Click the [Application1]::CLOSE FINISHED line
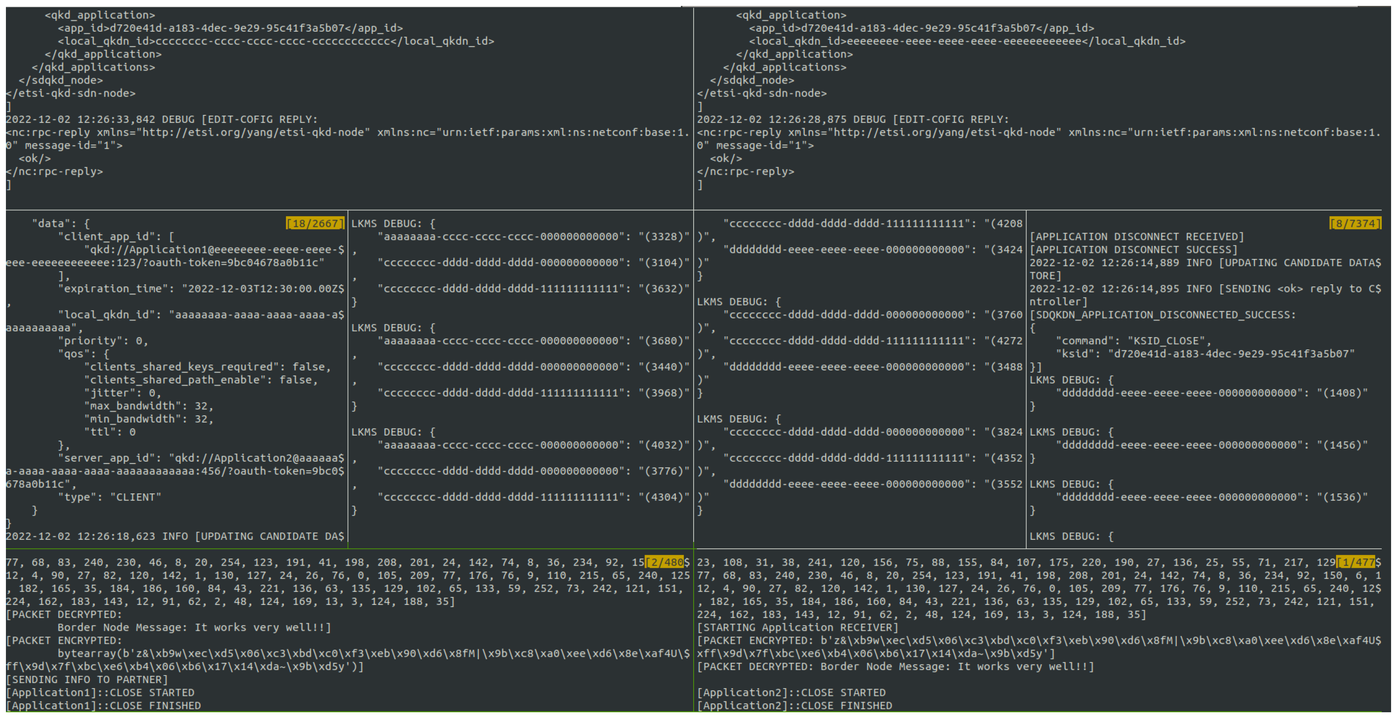Screen dimensions: 1397x719 tap(103, 705)
